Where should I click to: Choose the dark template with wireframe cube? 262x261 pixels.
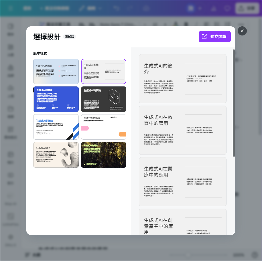tap(104, 99)
